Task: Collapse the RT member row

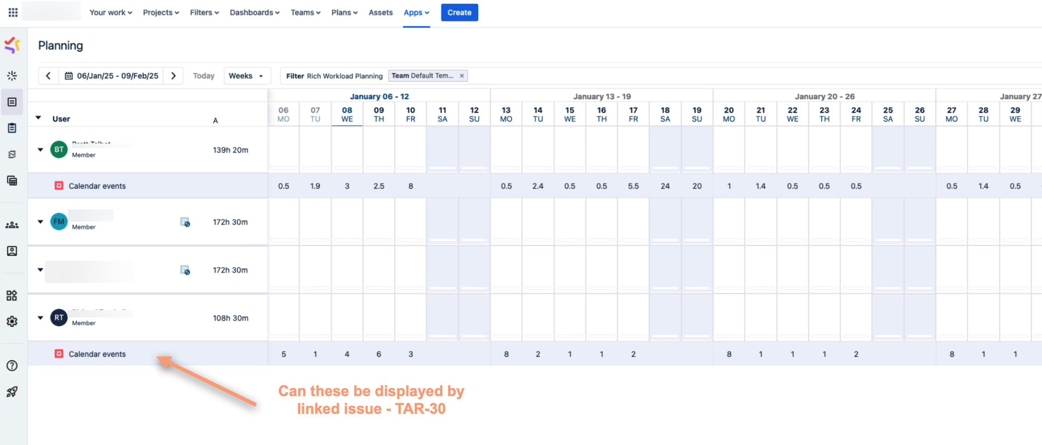Action: (41, 318)
